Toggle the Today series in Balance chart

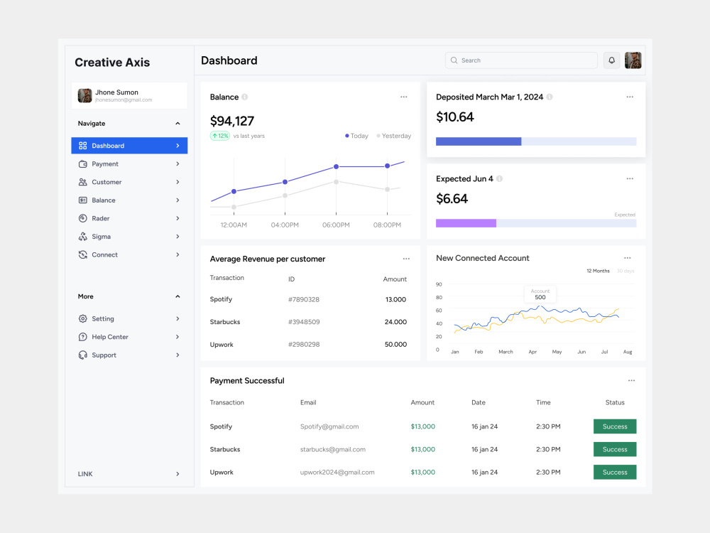pos(357,136)
